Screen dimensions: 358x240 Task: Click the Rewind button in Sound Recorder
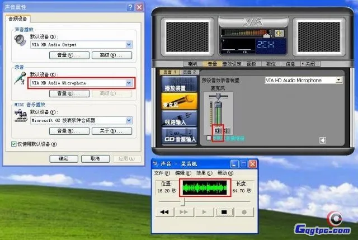point(164,212)
